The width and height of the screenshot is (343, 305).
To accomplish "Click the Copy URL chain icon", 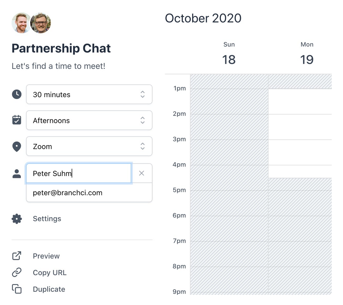I will [x=17, y=273].
